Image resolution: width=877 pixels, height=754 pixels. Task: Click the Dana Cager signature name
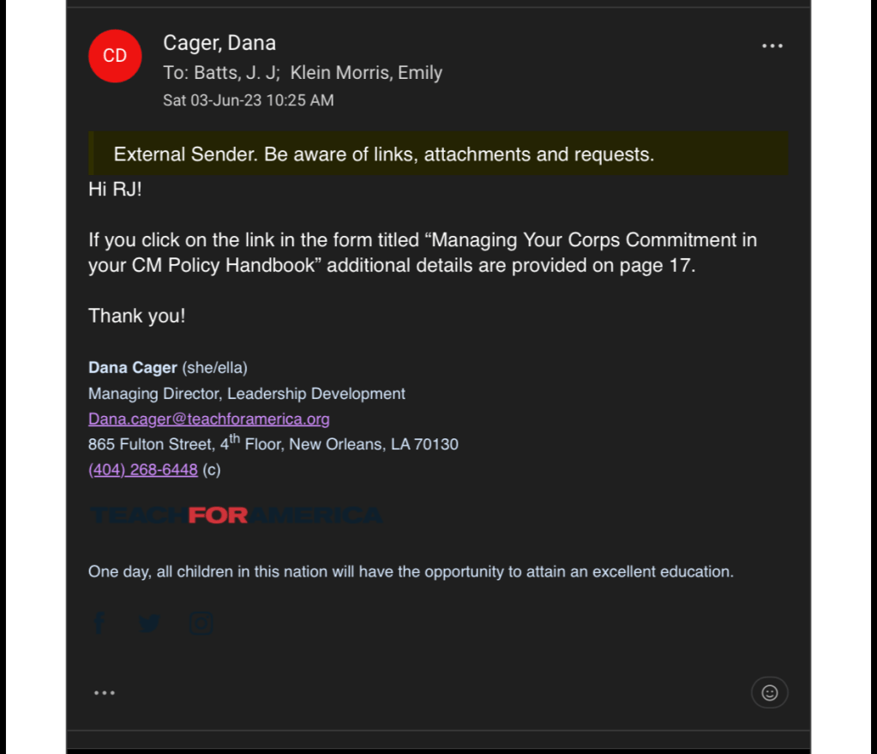click(x=133, y=368)
